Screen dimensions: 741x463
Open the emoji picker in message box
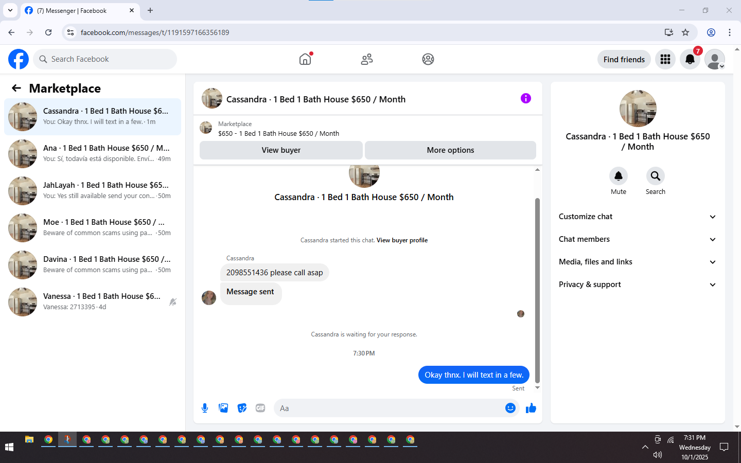pos(510,408)
